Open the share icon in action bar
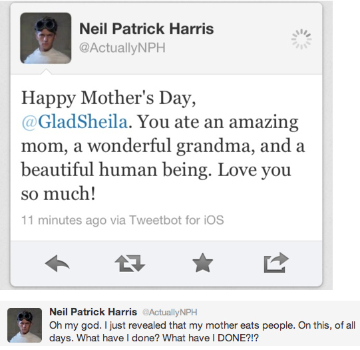Image resolution: width=360 pixels, height=350 pixels. (x=276, y=263)
